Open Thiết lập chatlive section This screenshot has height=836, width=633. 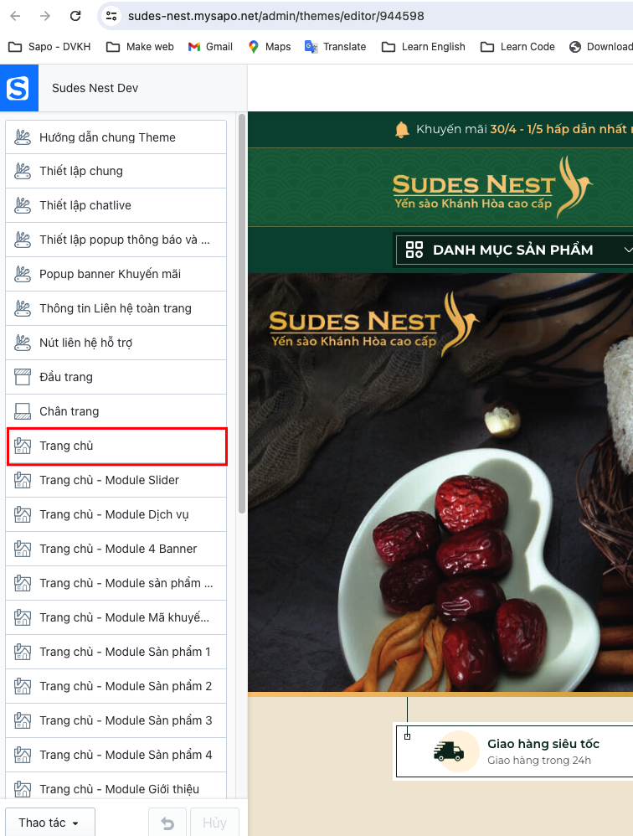(x=116, y=205)
